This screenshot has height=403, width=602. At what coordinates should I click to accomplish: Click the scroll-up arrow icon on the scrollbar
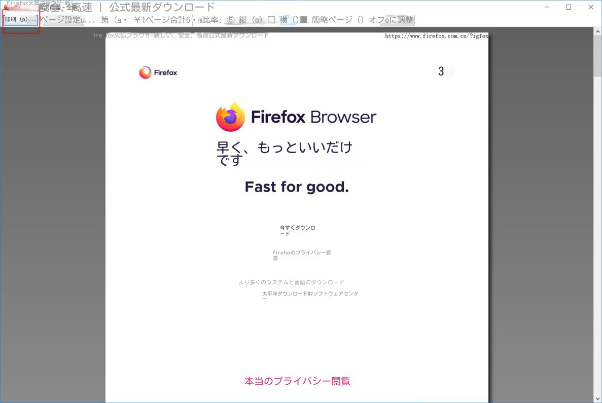tap(597, 30)
